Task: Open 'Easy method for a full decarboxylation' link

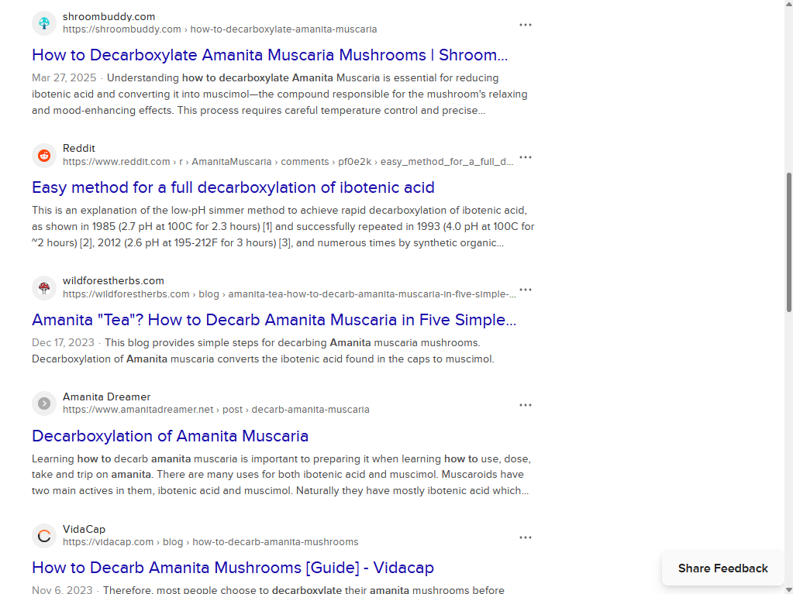Action: click(233, 187)
